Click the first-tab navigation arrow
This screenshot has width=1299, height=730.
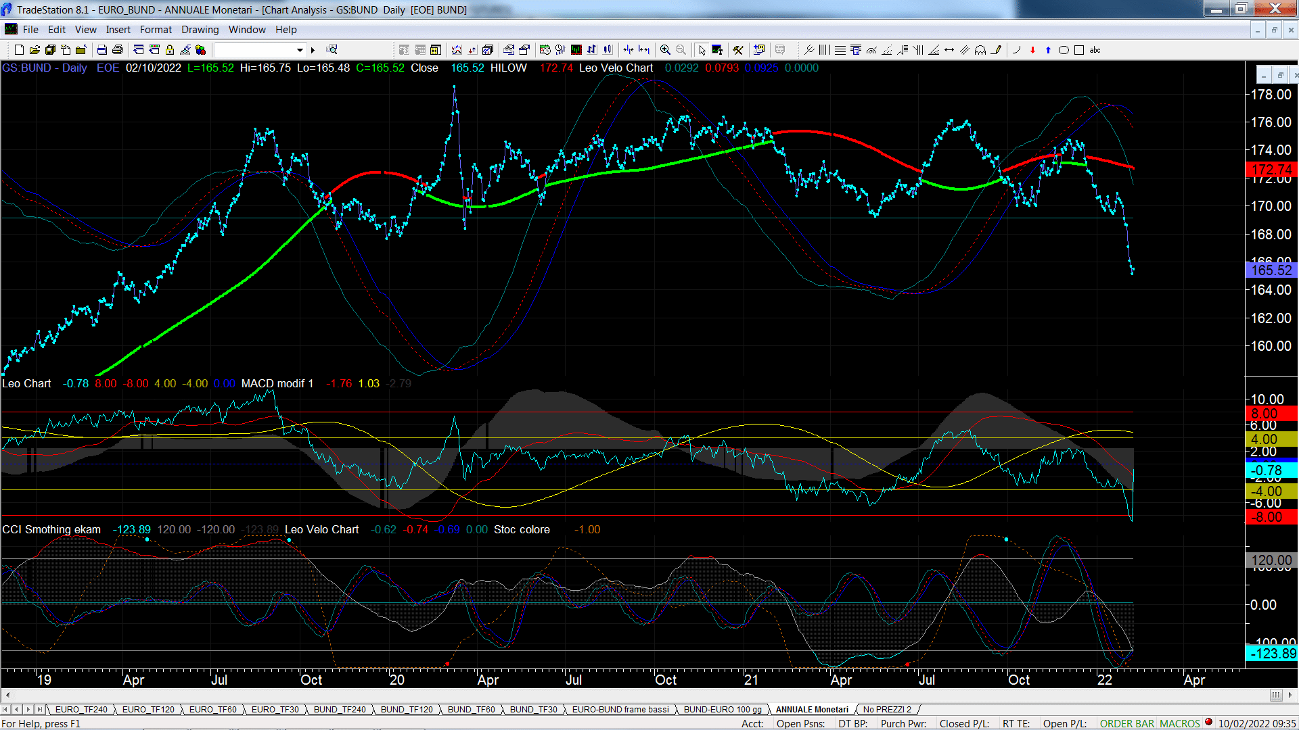coord(5,710)
